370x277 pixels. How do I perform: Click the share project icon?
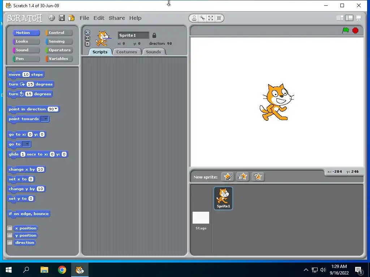(71, 18)
